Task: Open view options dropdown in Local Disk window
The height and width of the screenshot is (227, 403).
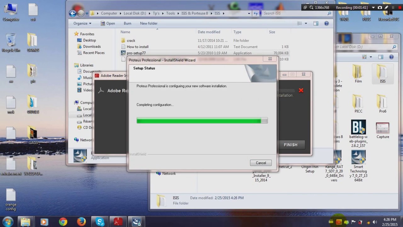Action: tap(371, 57)
